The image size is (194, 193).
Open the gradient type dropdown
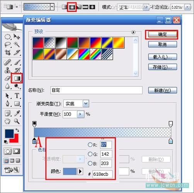click(x=86, y=103)
